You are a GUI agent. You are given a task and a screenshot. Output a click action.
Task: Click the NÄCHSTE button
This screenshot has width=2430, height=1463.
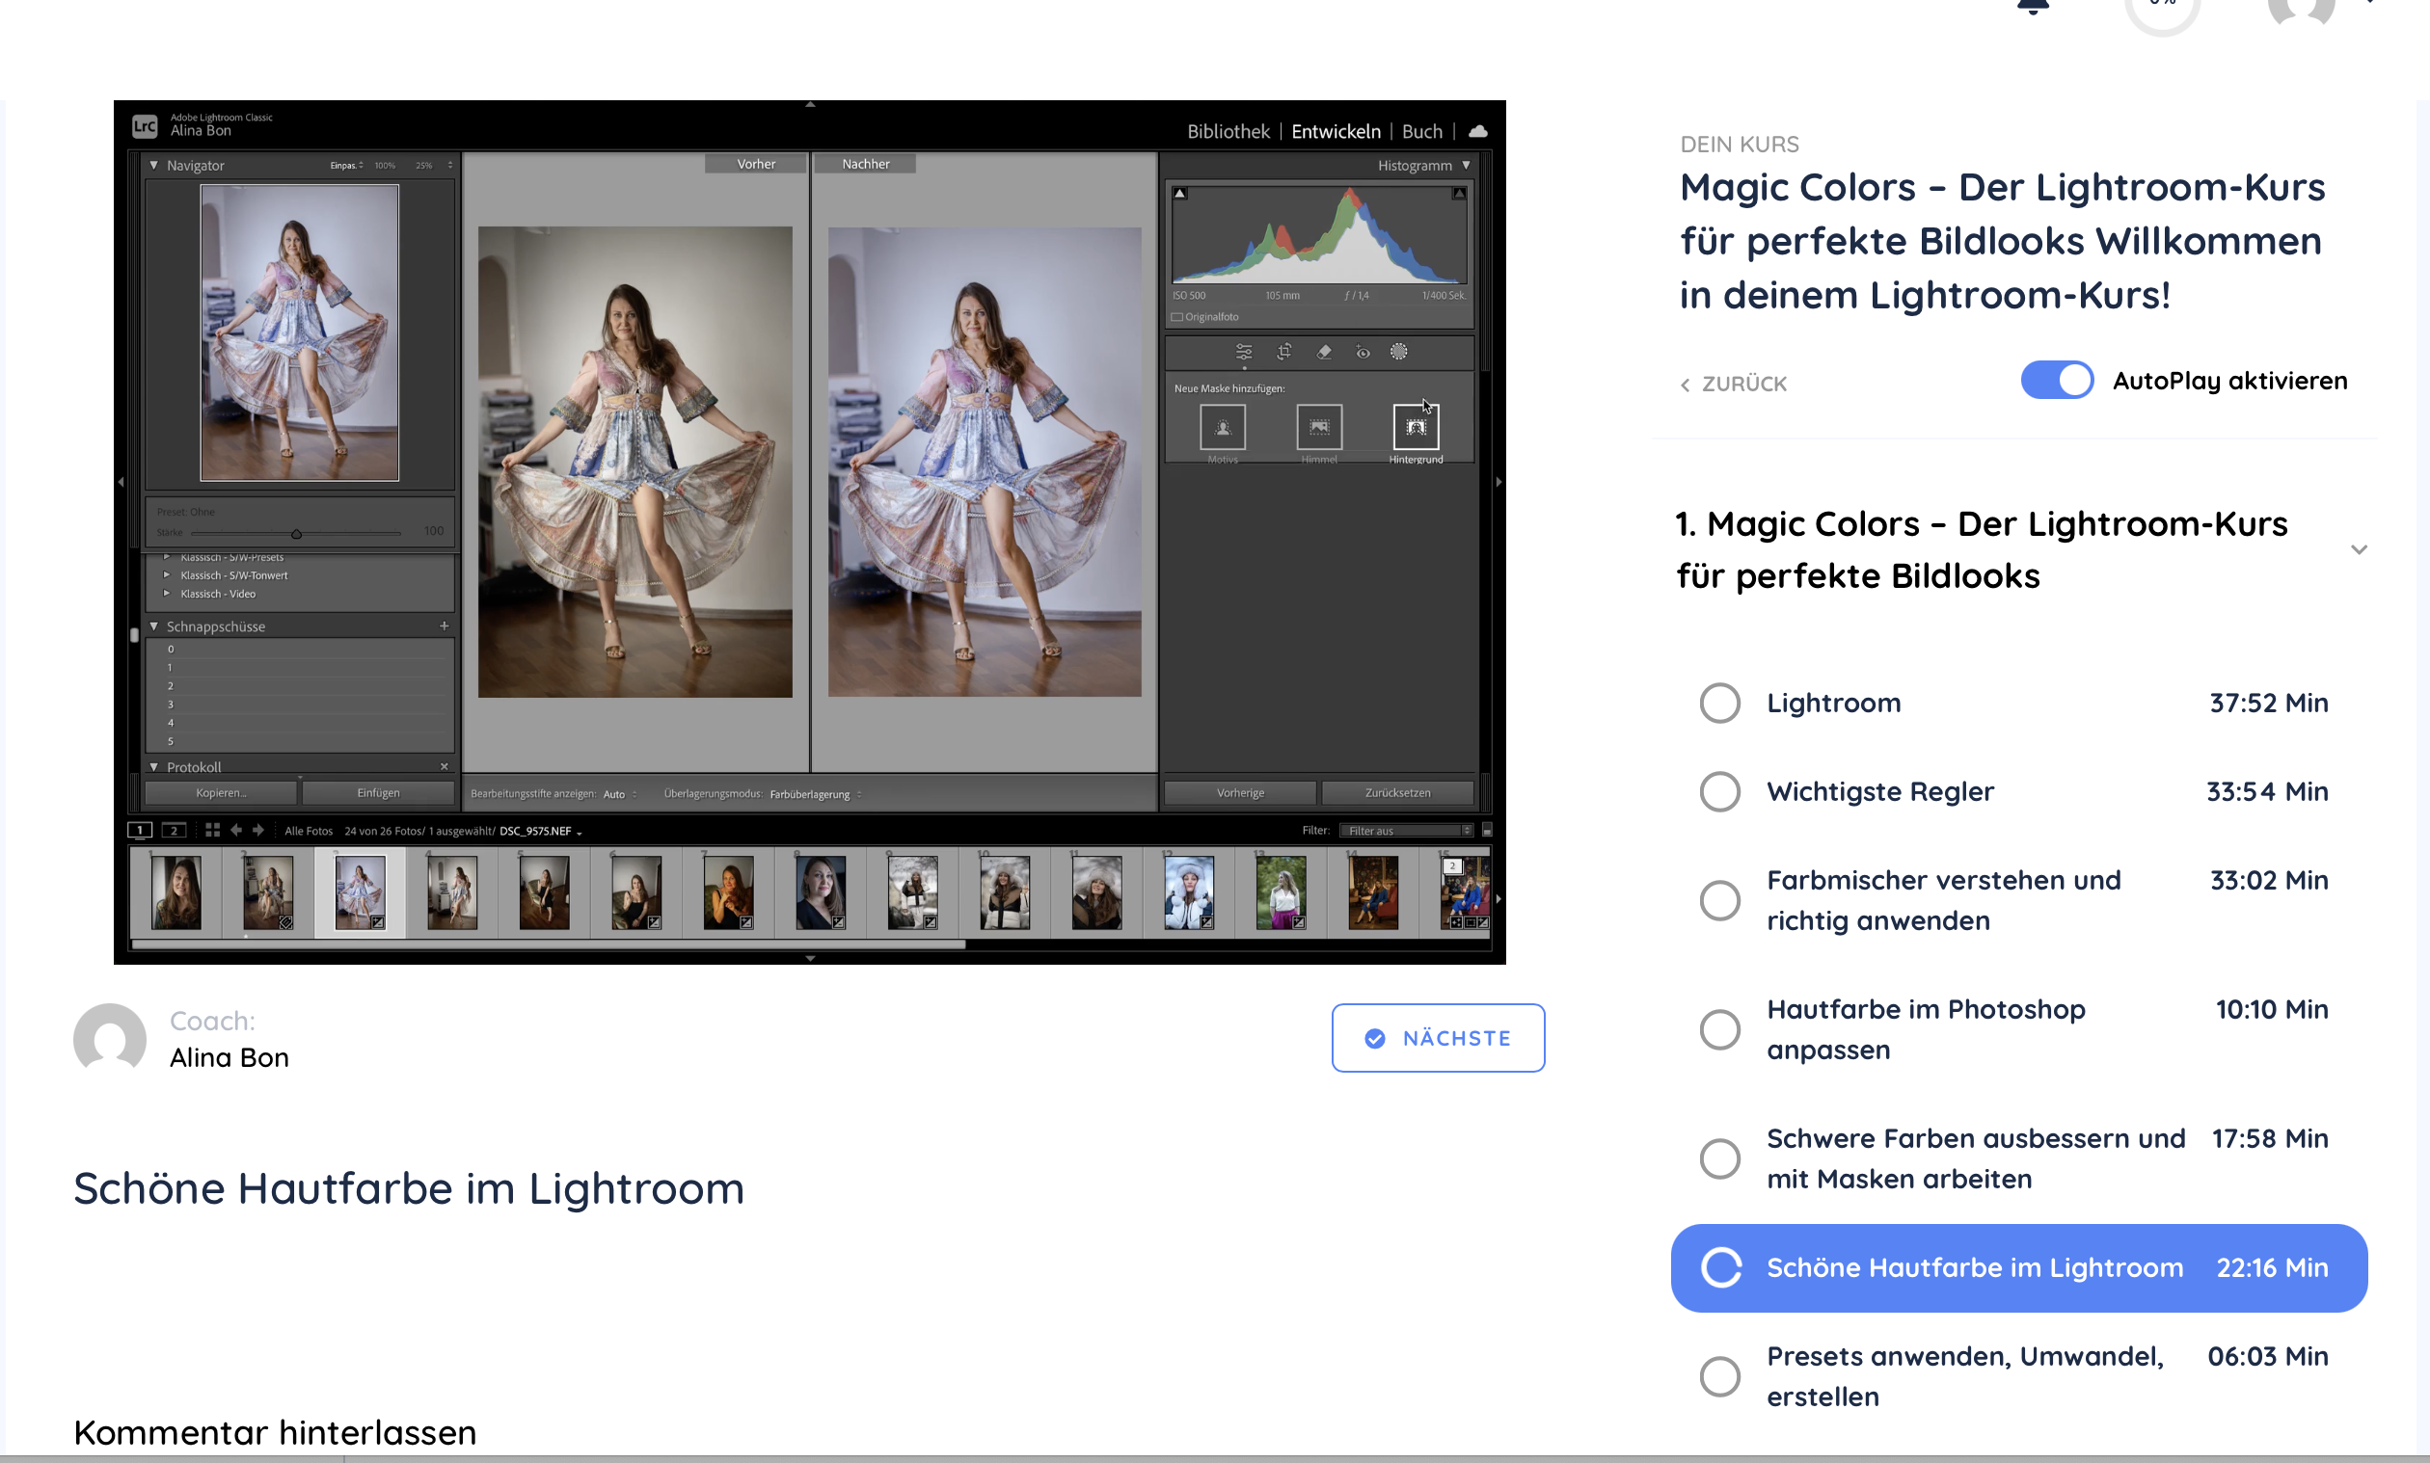click(x=1437, y=1038)
